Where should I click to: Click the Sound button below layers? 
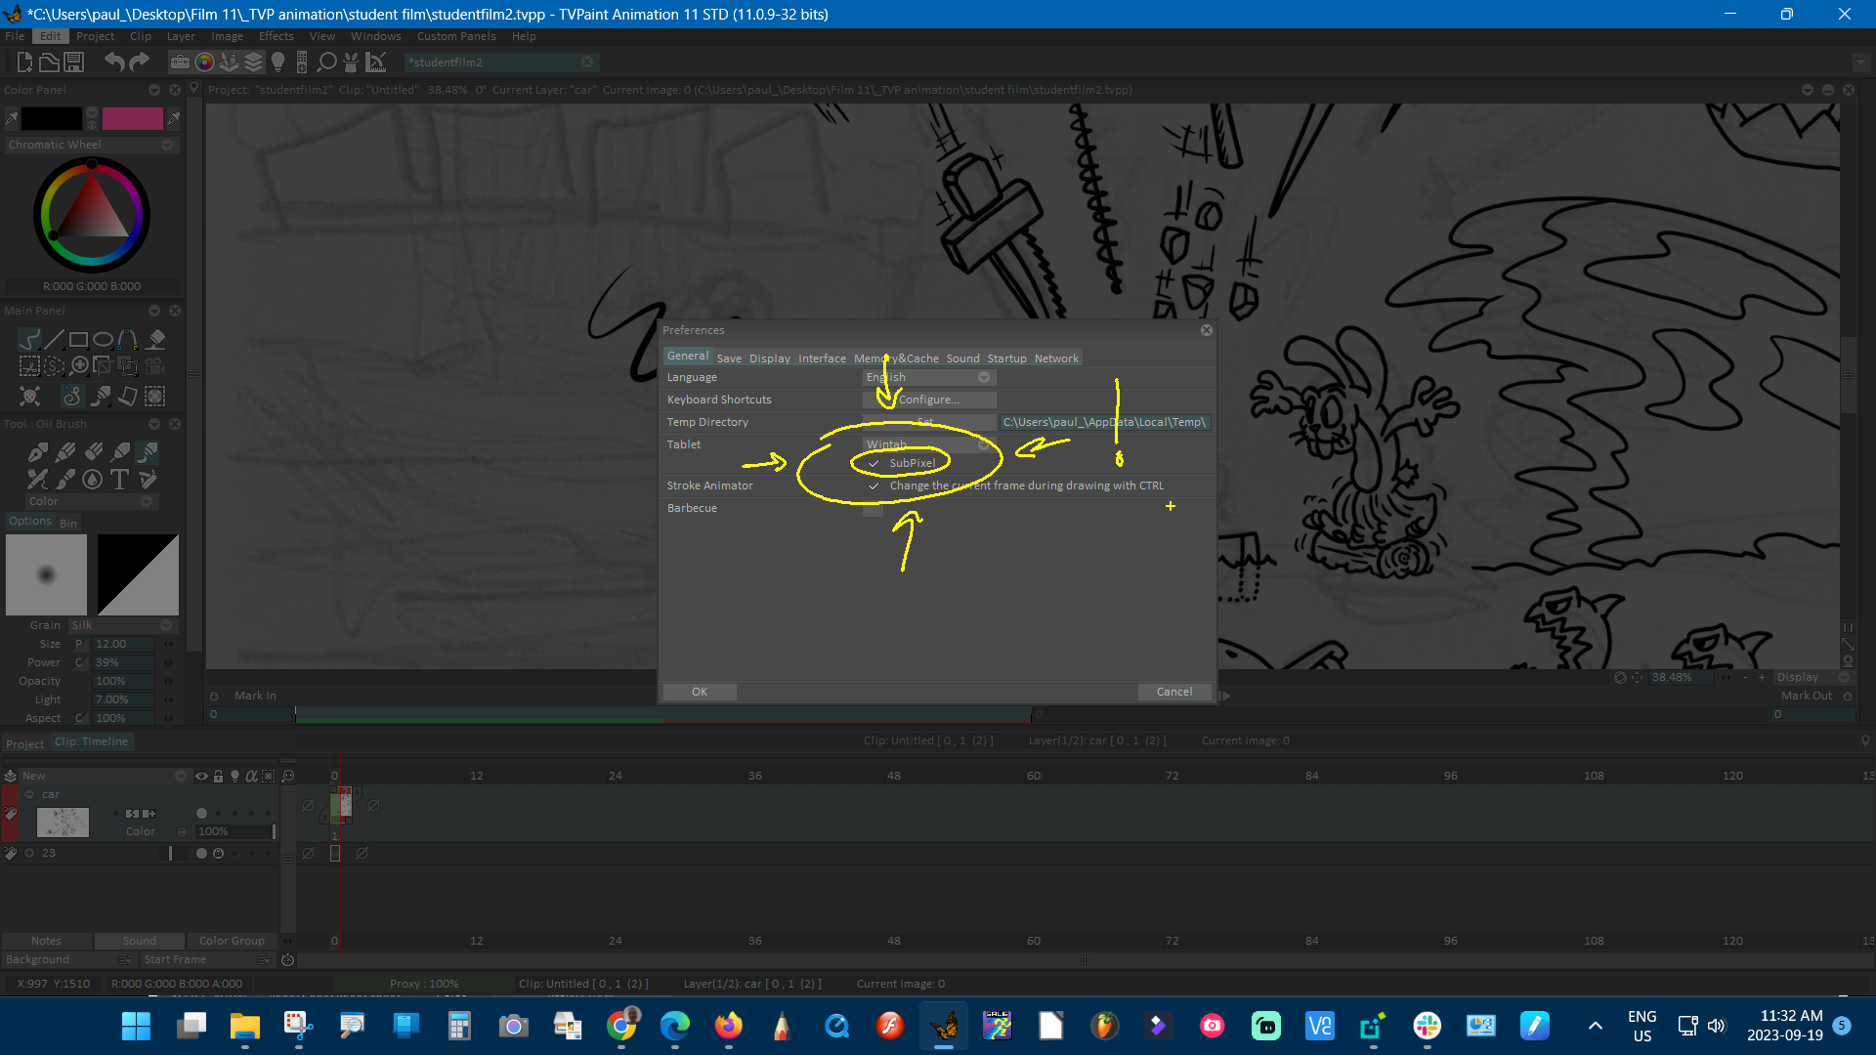[x=139, y=941]
